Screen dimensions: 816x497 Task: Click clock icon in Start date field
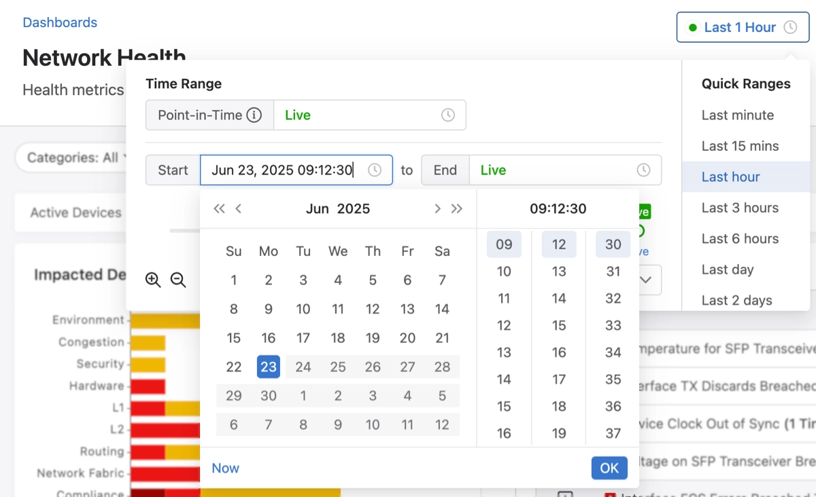pos(375,170)
